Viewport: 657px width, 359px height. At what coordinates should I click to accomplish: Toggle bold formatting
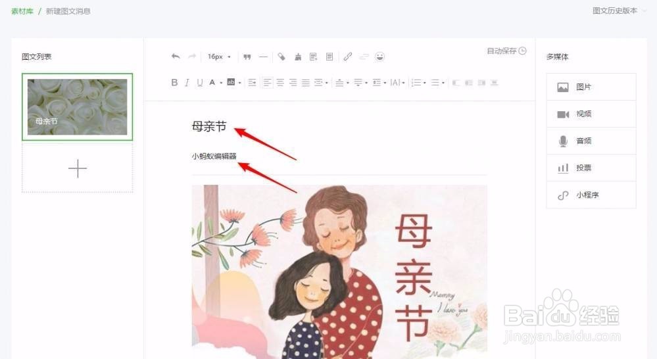(174, 83)
